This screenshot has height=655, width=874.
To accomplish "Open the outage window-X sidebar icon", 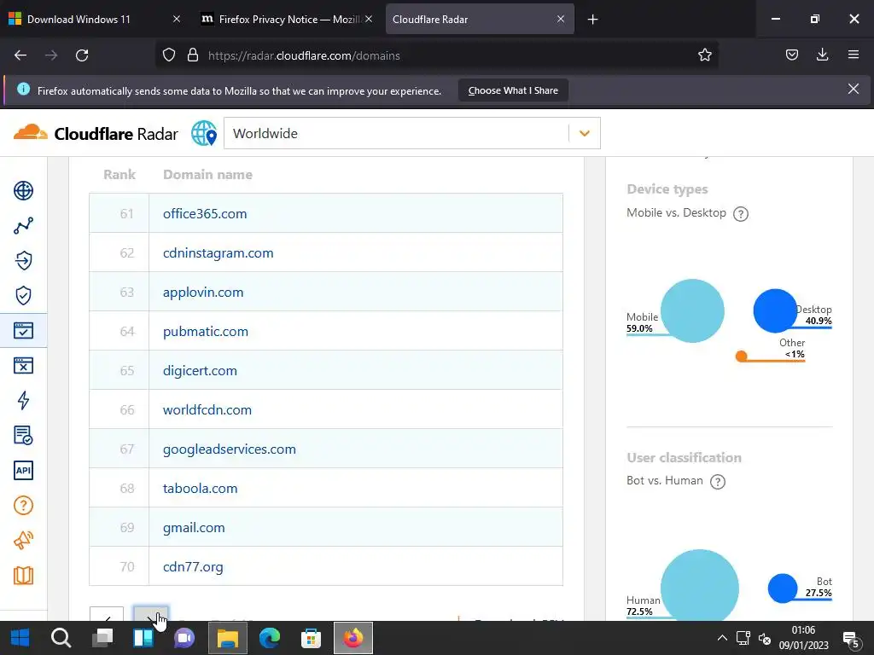I will (23, 365).
